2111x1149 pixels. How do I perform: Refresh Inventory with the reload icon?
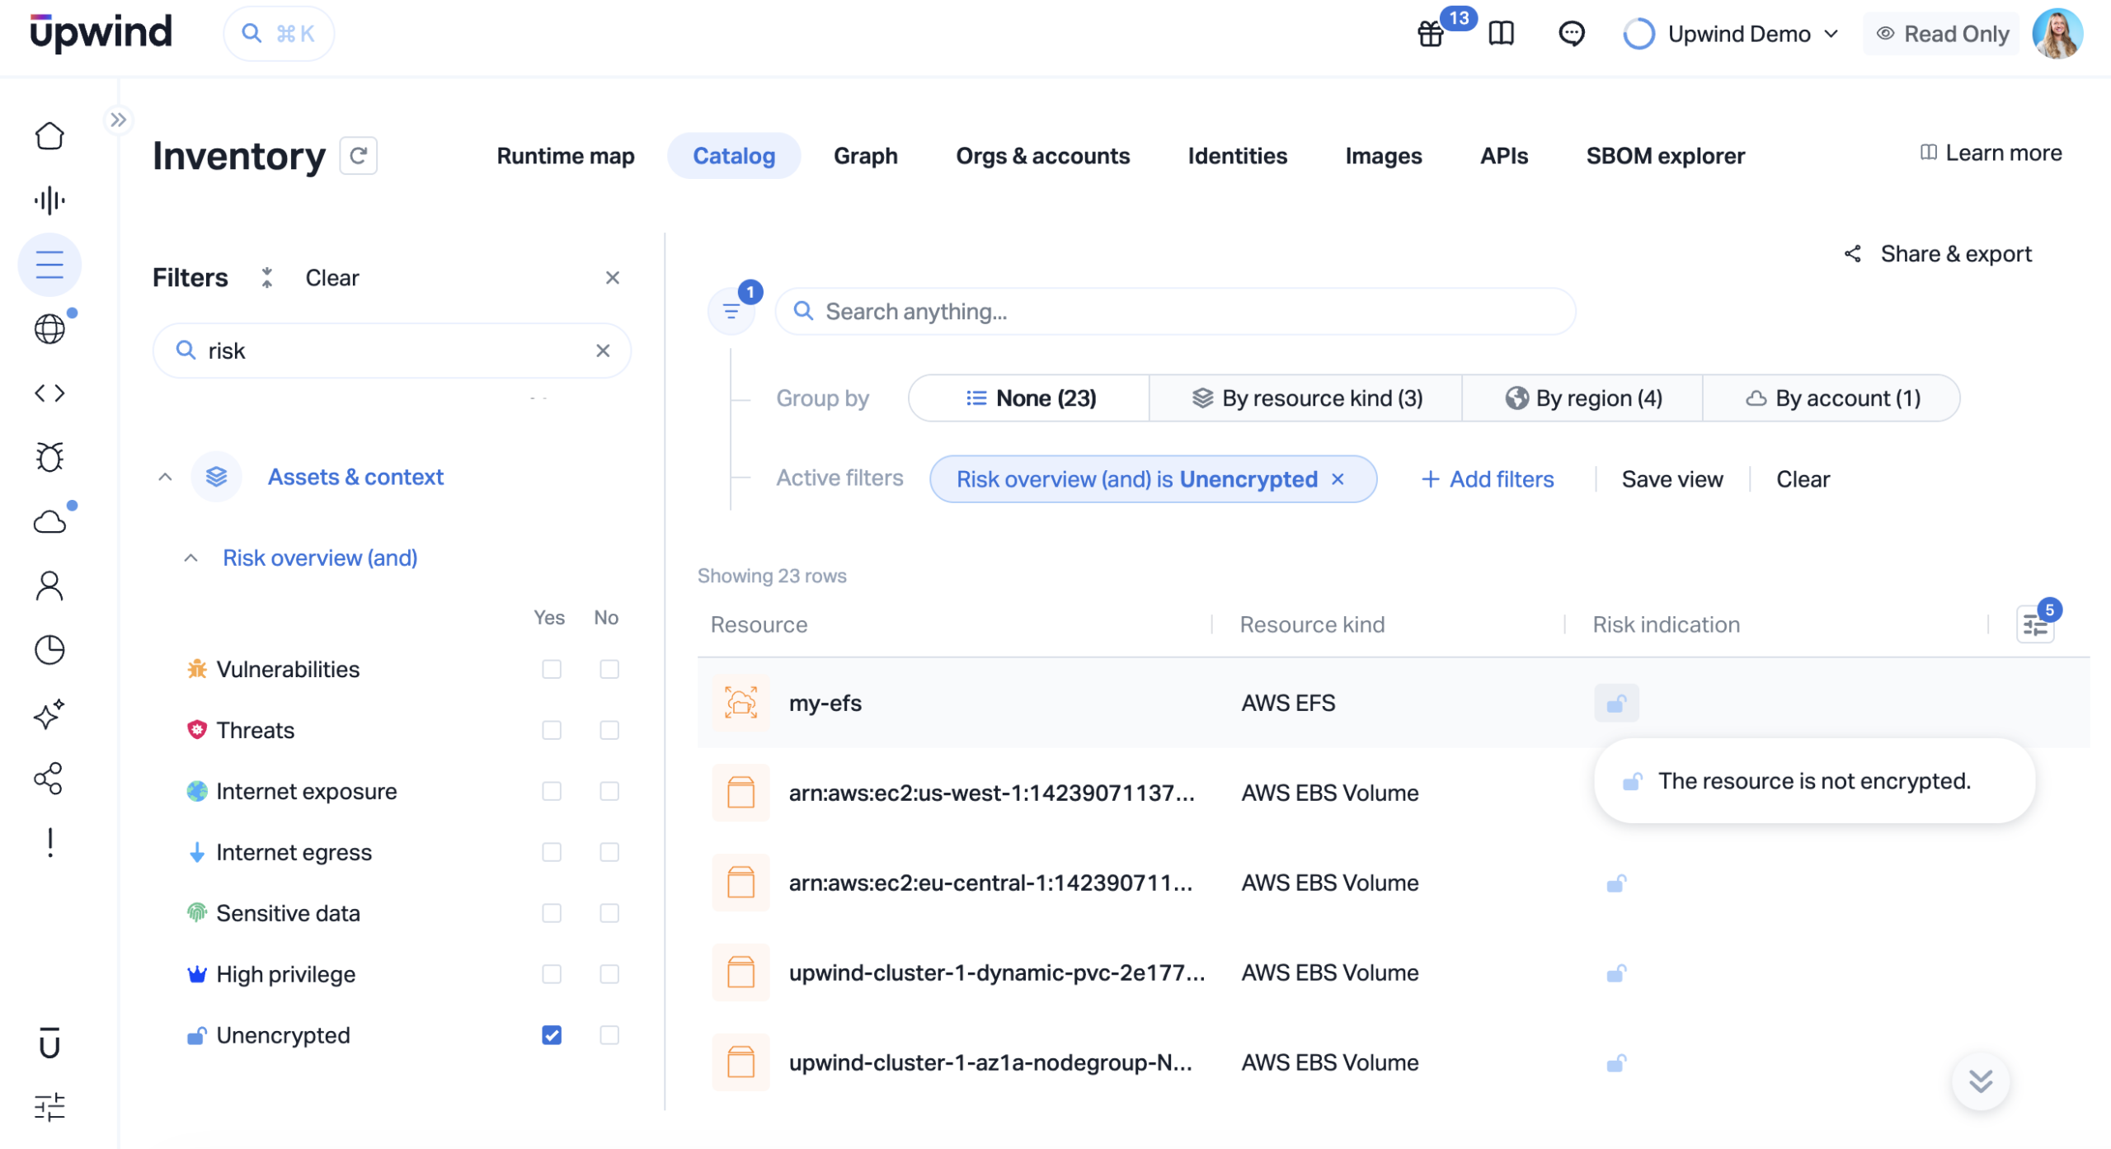[x=359, y=156]
